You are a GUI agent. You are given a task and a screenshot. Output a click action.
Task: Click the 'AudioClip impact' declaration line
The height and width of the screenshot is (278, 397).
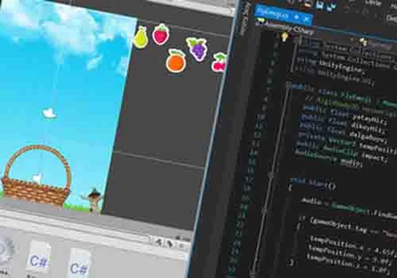click(x=342, y=151)
